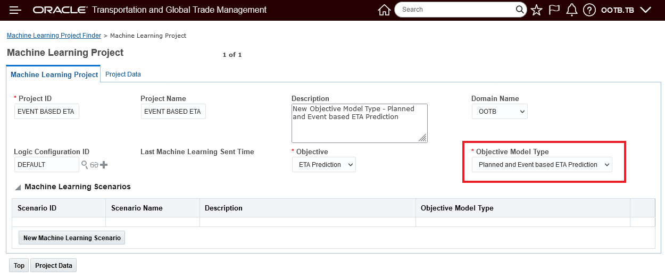The width and height of the screenshot is (665, 278).
Task: View Logic Configuration with glasses icon
Action: [x=94, y=165]
